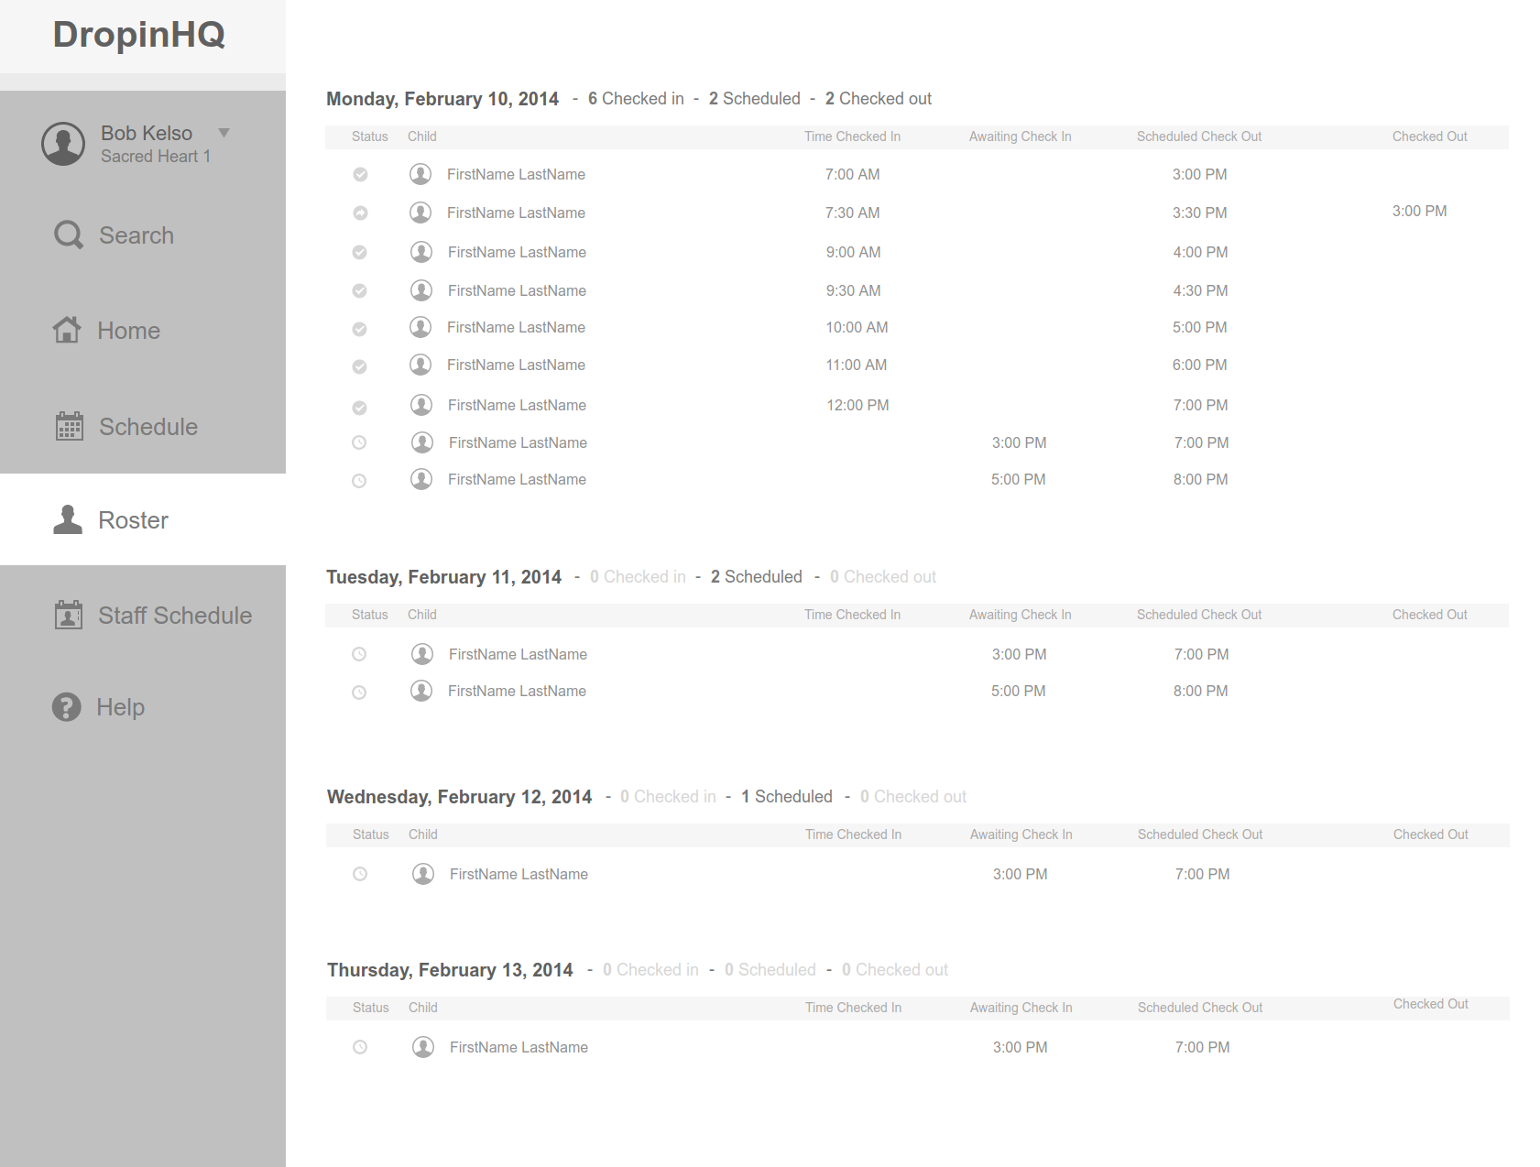Click Wednesday's '1 Scheduled' summary

787,797
